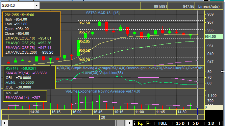Click the yellow crosshair marker on the chart
The height and width of the screenshot is (126, 225).
pos(29,61)
